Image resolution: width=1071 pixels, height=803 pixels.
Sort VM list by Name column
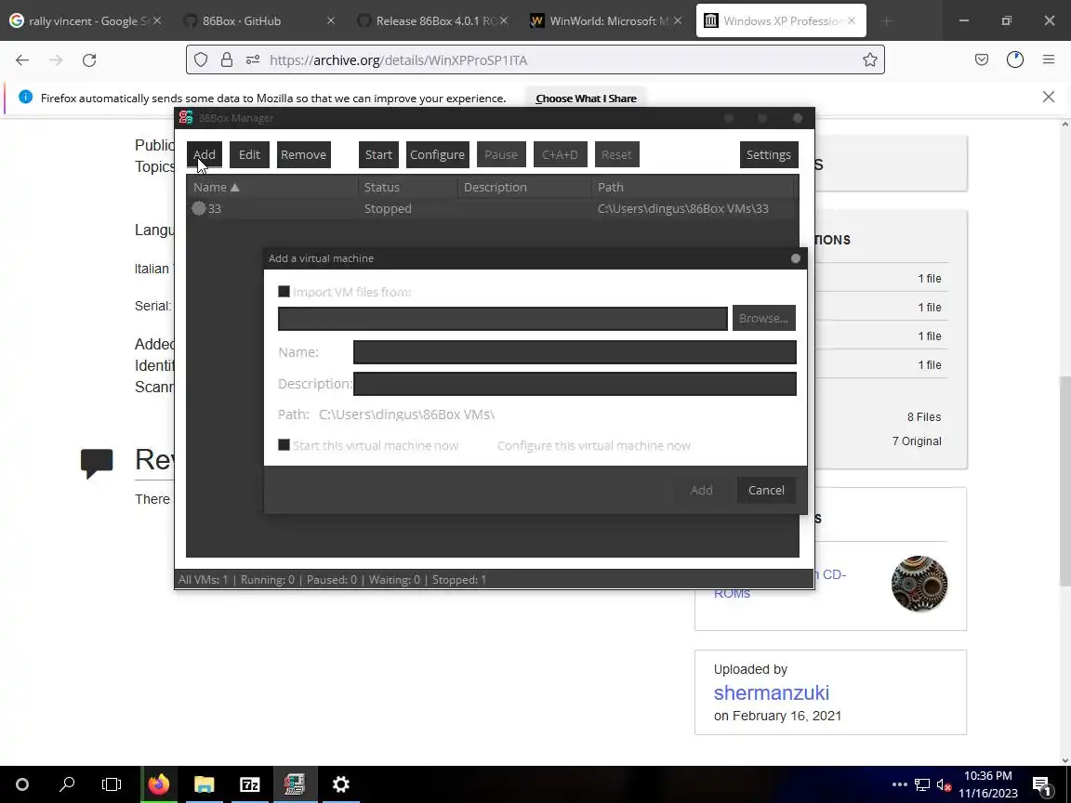pos(271,187)
